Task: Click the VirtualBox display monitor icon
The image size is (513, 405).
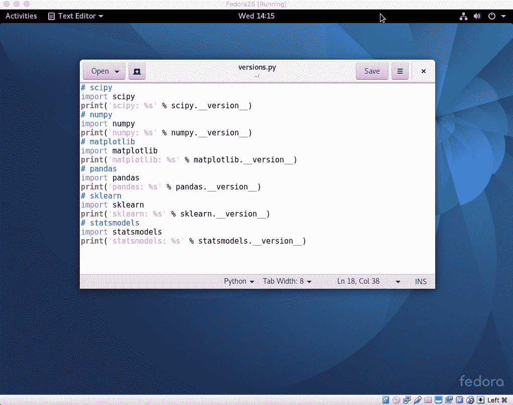Action: coord(438,400)
